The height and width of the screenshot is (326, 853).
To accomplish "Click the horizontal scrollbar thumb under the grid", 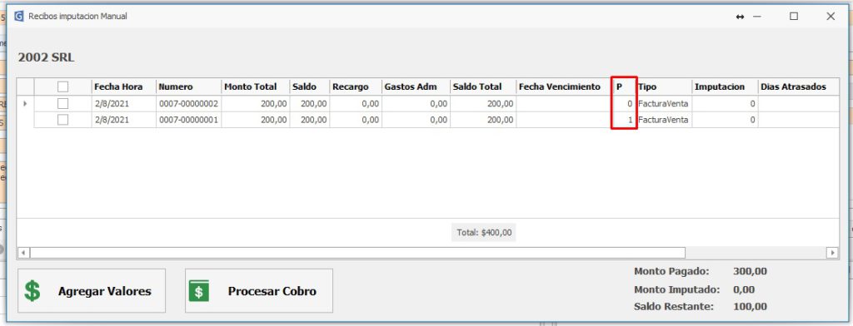I will pyautogui.click(x=357, y=253).
